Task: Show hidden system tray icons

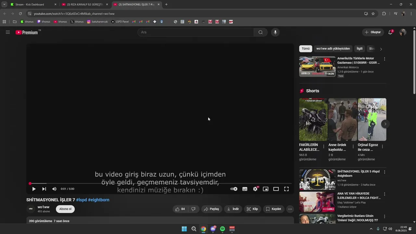Action: click(371, 229)
